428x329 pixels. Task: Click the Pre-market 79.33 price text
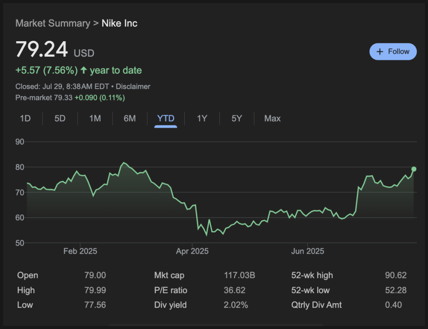click(44, 98)
